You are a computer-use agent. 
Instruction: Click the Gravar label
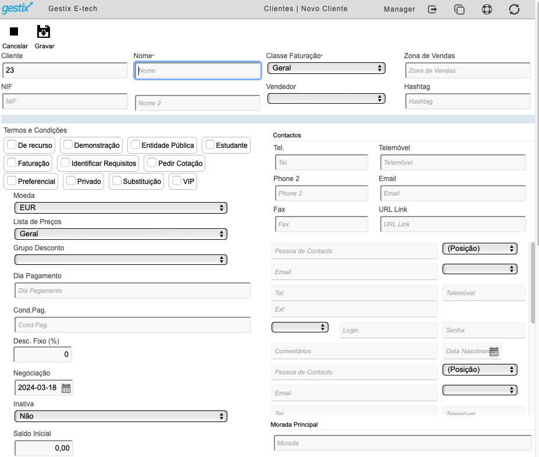tap(44, 46)
